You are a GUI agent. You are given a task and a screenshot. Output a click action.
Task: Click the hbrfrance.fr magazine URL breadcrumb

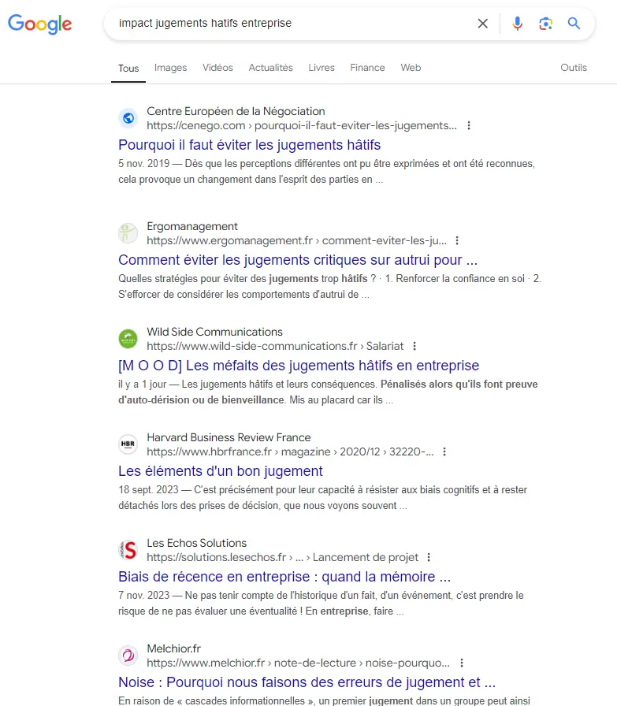coord(290,451)
